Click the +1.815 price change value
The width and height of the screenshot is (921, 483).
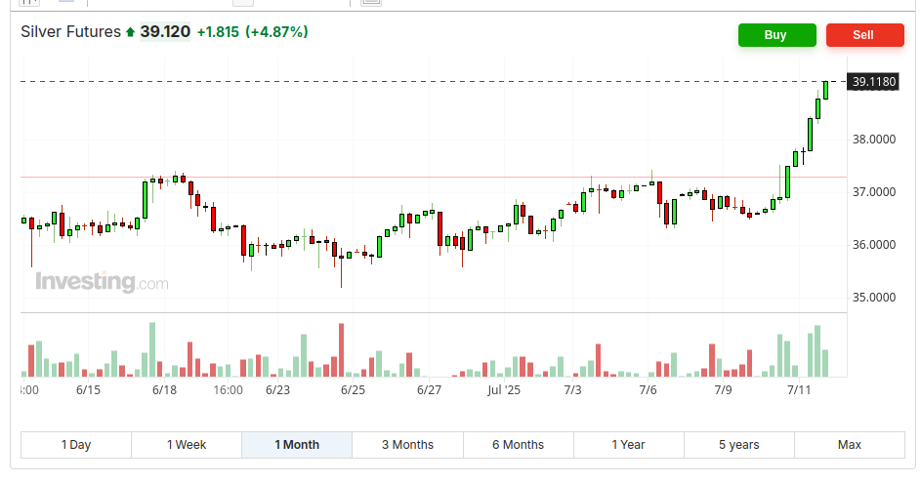click(218, 31)
